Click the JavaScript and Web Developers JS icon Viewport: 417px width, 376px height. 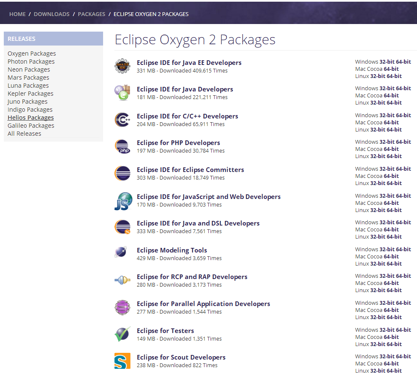122,200
